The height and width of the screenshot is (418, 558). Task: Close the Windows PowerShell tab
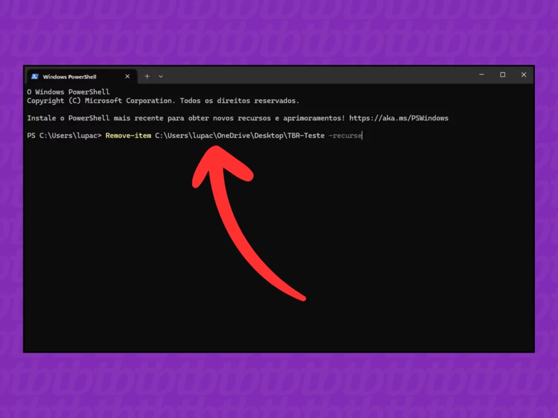[127, 76]
